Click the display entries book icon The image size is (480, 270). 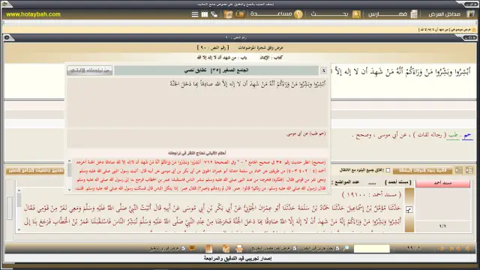tap(470, 14)
